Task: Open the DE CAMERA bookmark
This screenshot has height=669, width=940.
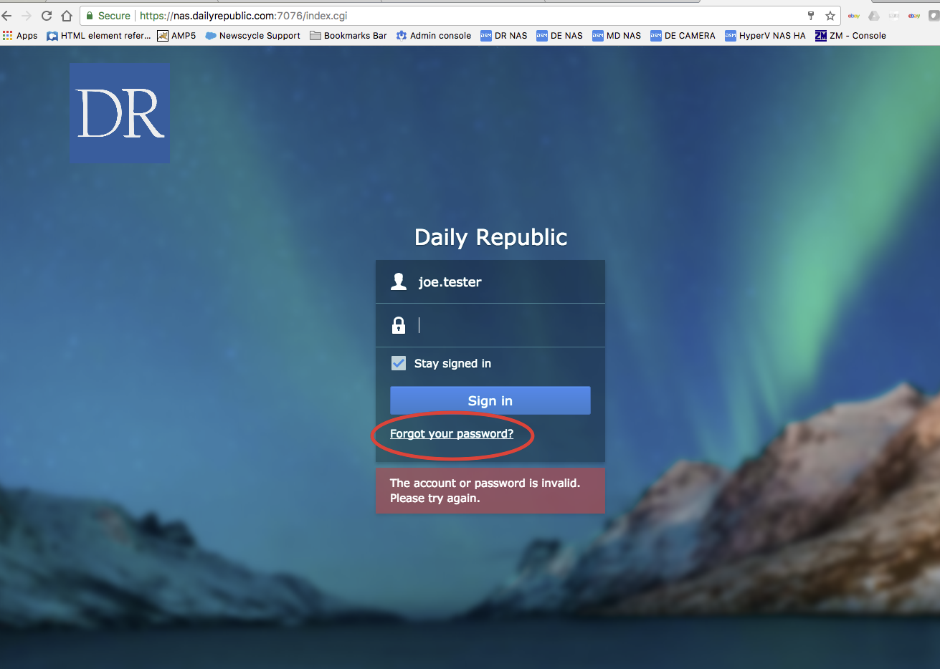Action: point(683,36)
